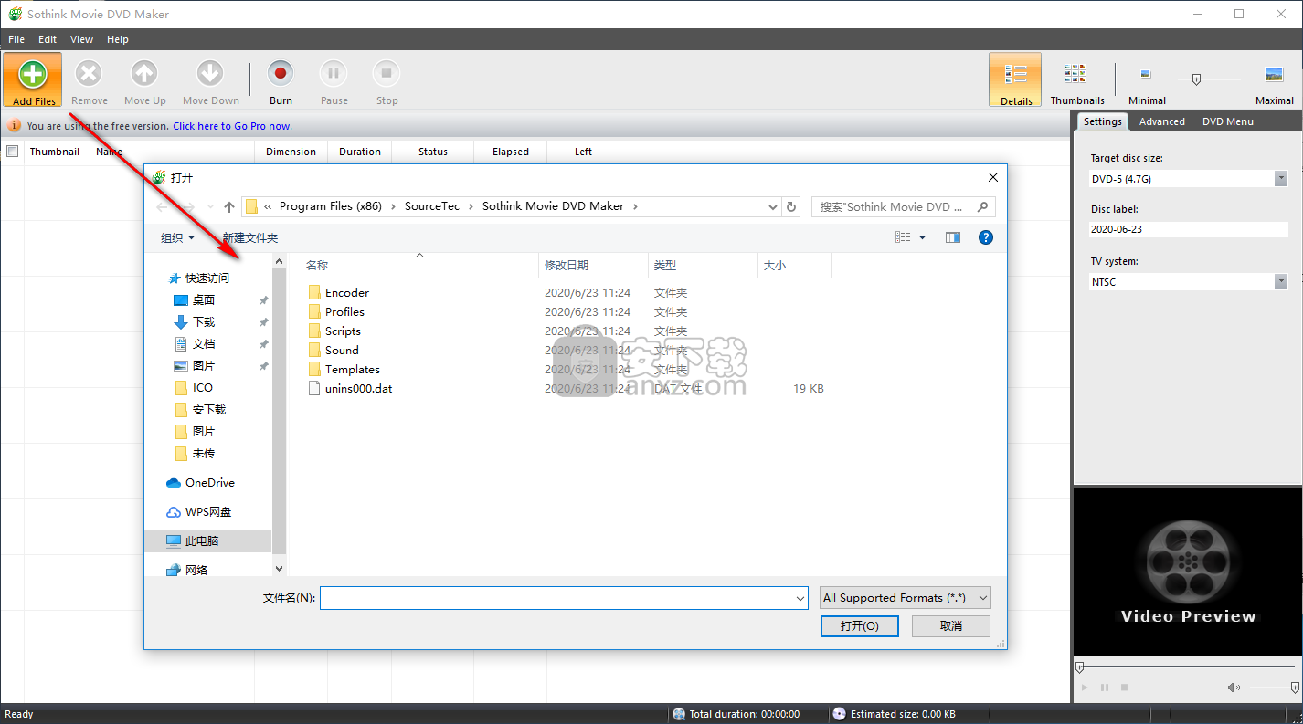
Task: Click the view layout icon in dialog
Action: pos(903,237)
